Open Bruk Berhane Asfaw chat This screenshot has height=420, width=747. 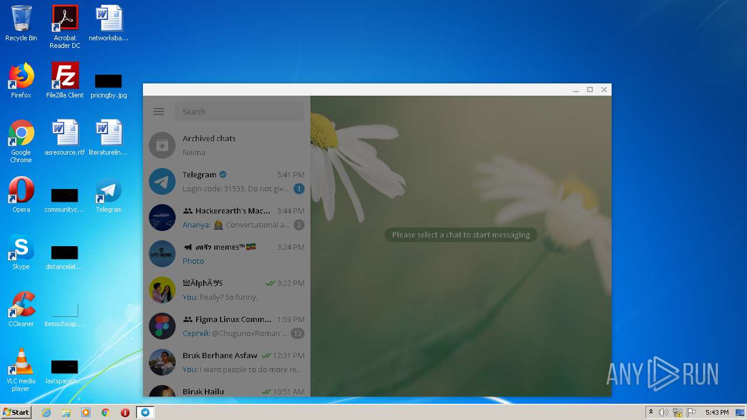226,362
